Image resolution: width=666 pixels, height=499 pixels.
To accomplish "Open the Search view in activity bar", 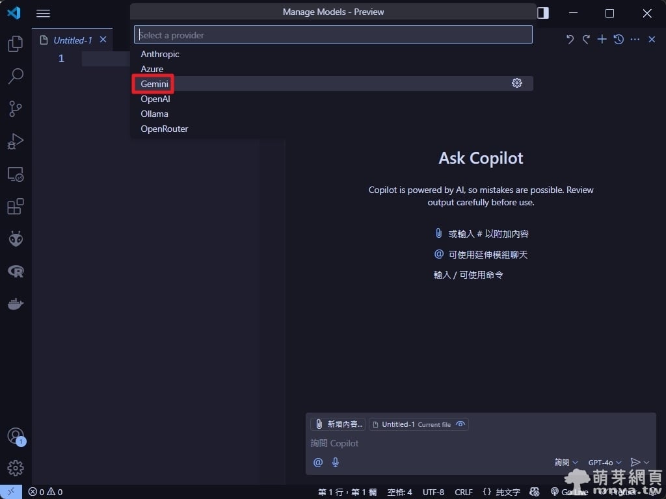I will pyautogui.click(x=16, y=76).
